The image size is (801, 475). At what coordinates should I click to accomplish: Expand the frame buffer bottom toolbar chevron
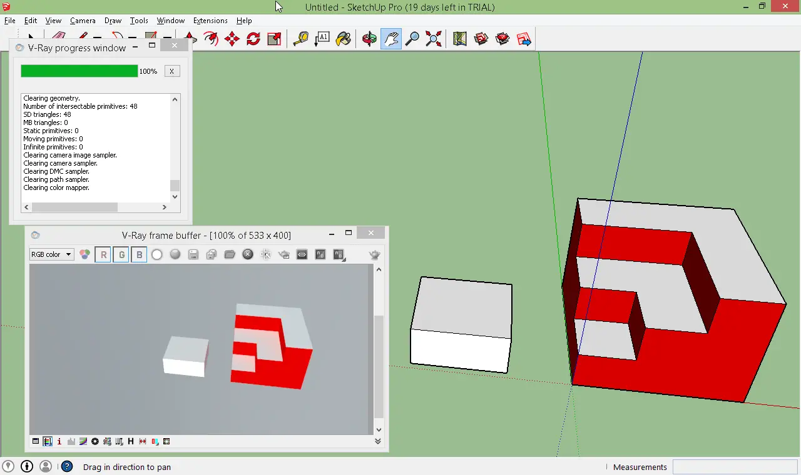click(378, 441)
